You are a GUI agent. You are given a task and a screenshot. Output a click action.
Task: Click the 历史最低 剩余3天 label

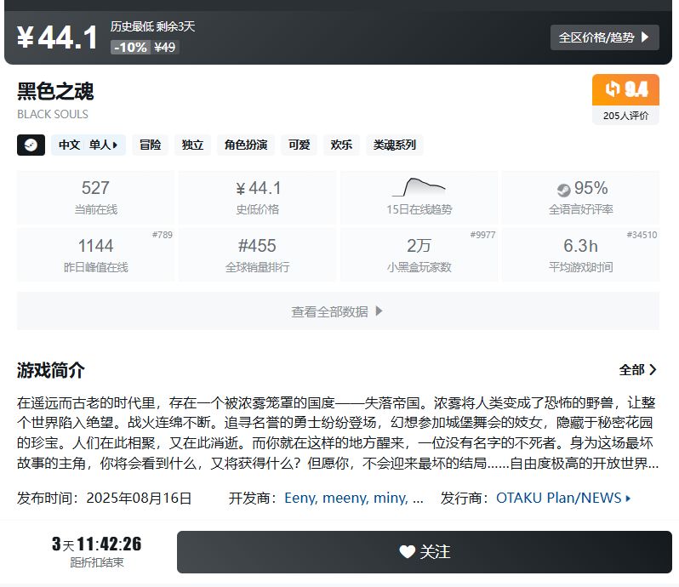(x=152, y=26)
